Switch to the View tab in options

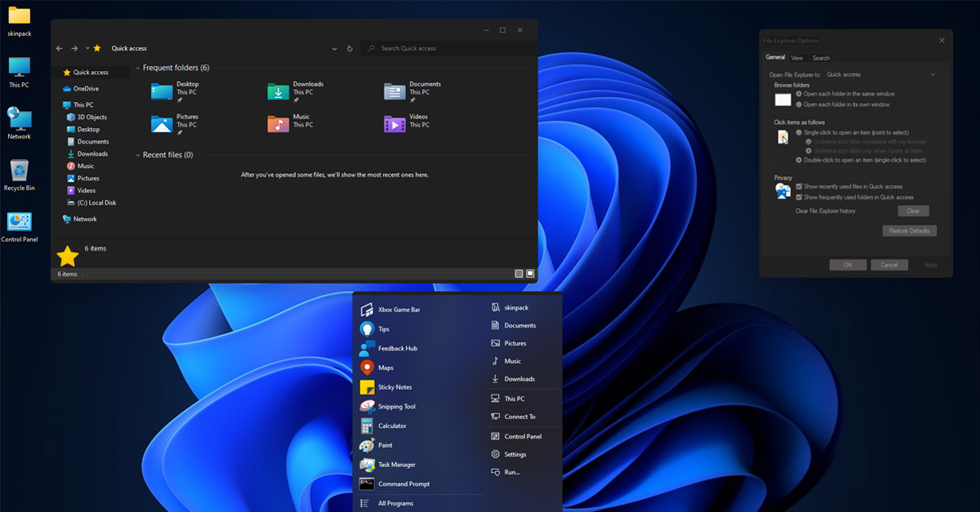(797, 58)
